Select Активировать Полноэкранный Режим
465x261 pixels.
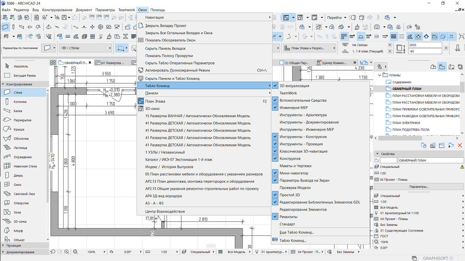(x=205, y=71)
